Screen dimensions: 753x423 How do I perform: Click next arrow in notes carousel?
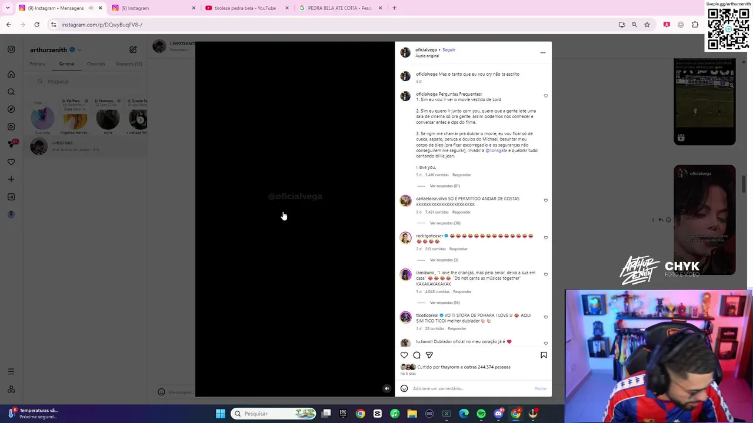coord(139,120)
